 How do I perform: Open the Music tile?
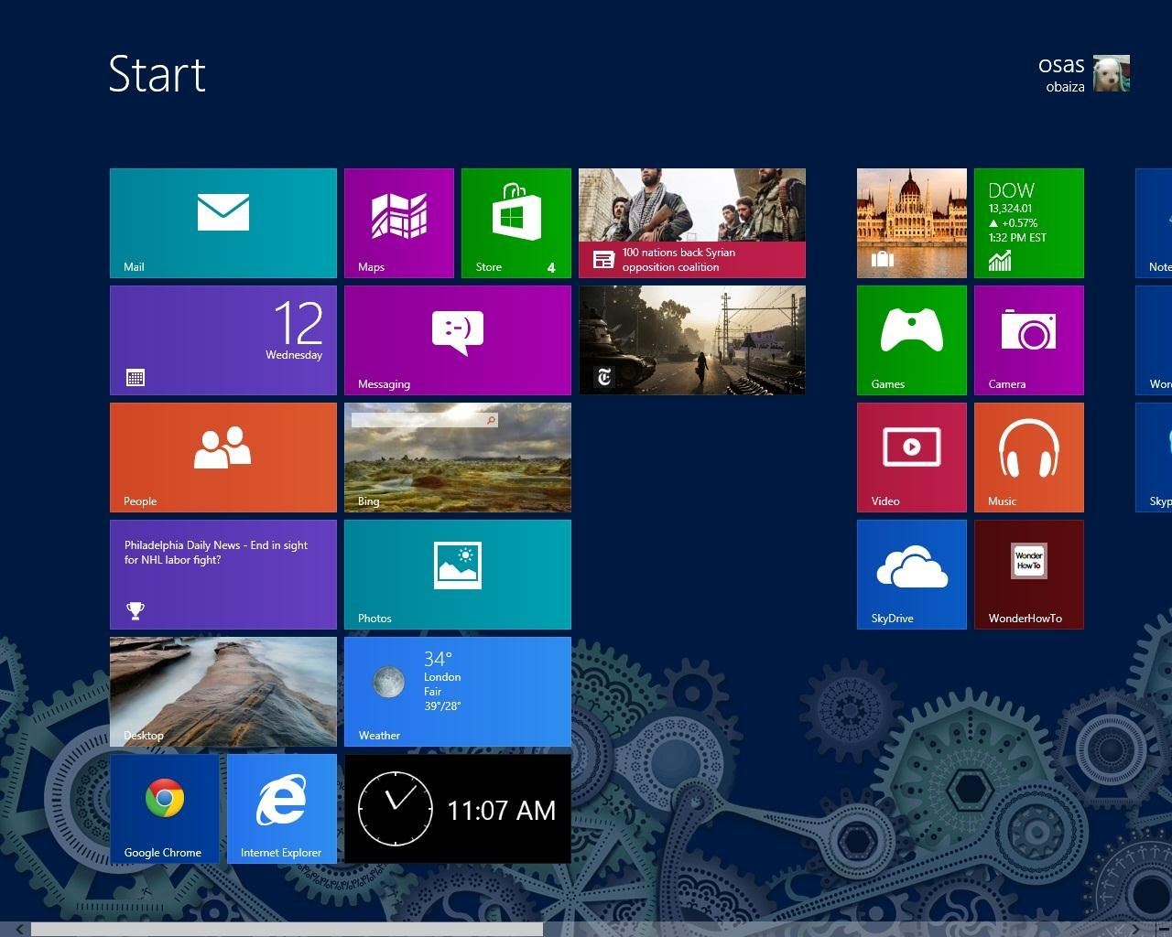click(x=1029, y=458)
